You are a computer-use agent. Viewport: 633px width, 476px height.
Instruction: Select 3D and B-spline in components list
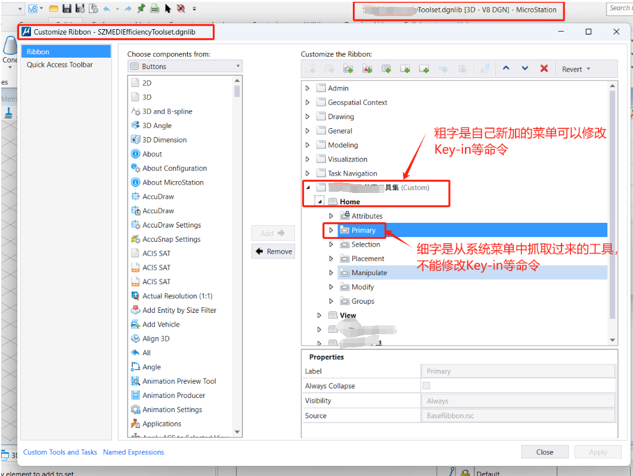[167, 111]
